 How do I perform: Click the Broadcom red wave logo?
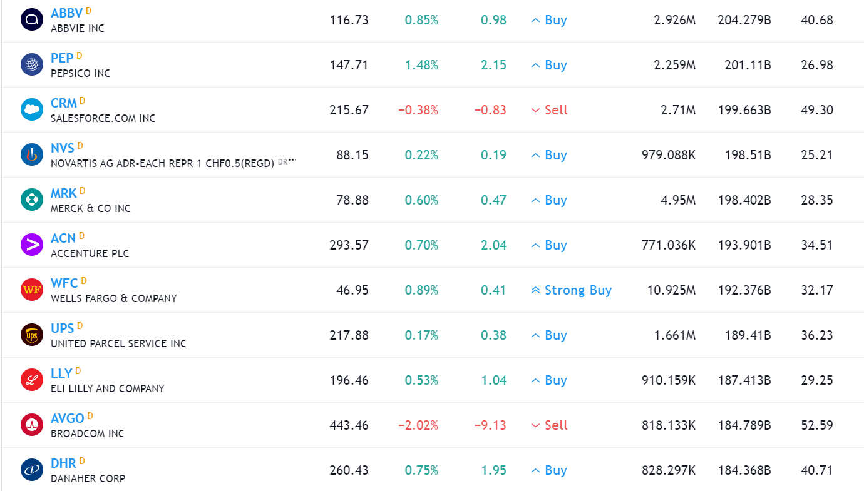click(31, 425)
